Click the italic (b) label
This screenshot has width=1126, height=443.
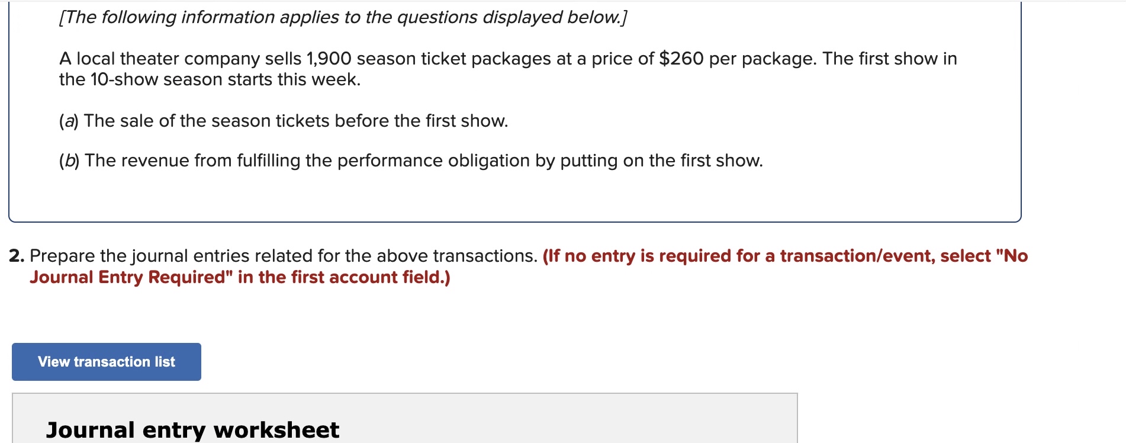(69, 160)
